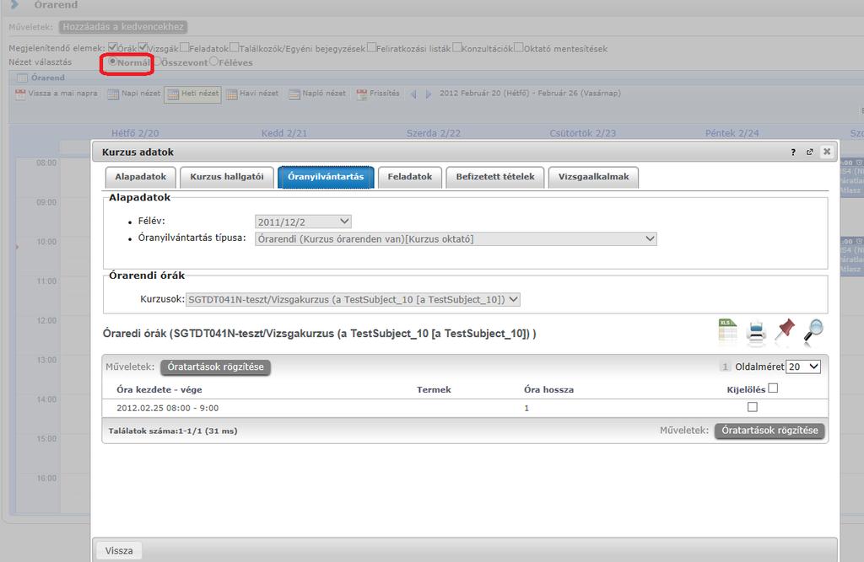The height and width of the screenshot is (562, 864).
Task: Click upper Óratartások rögzítése button
Action: click(x=215, y=367)
